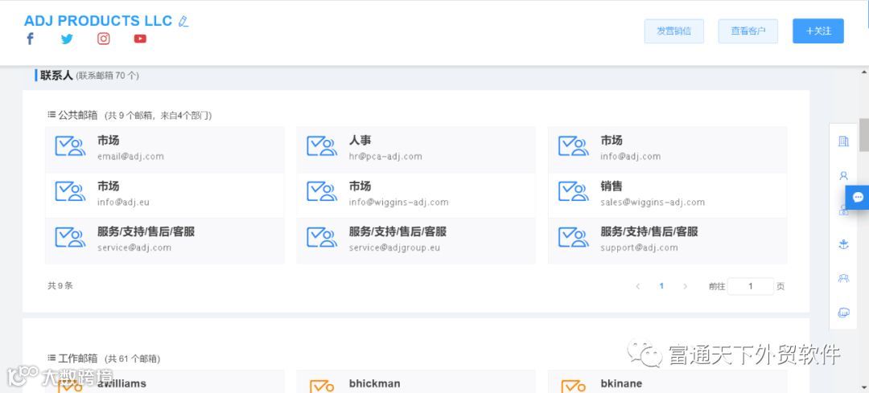Click the email address sales@wiggins-adj.com

click(653, 202)
